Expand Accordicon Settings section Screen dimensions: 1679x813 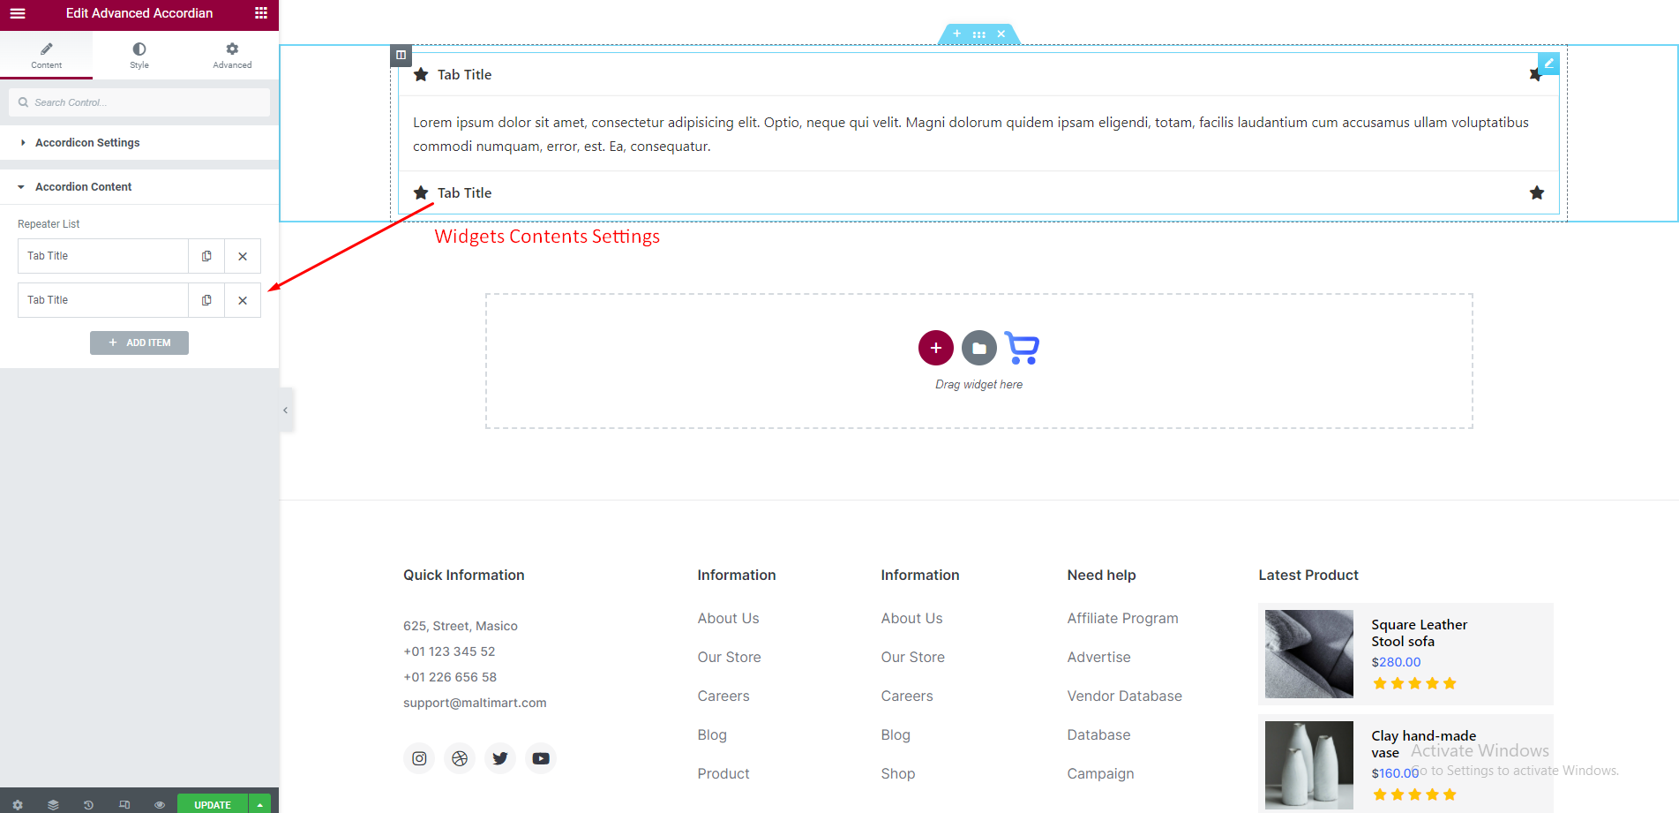tap(87, 143)
